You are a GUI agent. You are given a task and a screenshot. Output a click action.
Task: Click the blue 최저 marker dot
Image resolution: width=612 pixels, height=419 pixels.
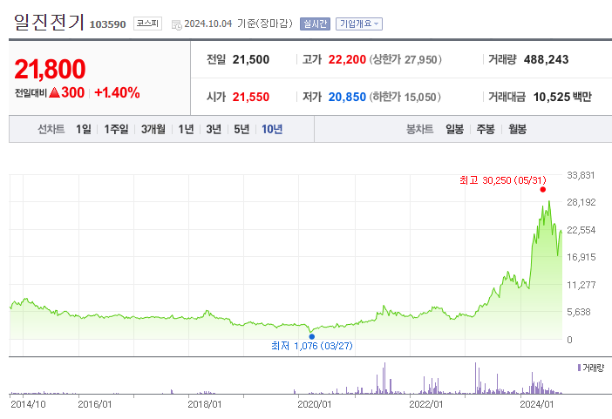point(311,336)
